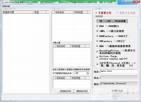Click 字段类型 header in custom query list
The height and width of the screenshot is (102, 141).
click(78, 78)
